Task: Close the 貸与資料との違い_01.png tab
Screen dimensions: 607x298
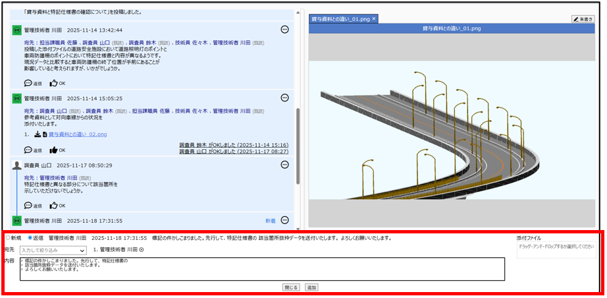Action: [374, 18]
